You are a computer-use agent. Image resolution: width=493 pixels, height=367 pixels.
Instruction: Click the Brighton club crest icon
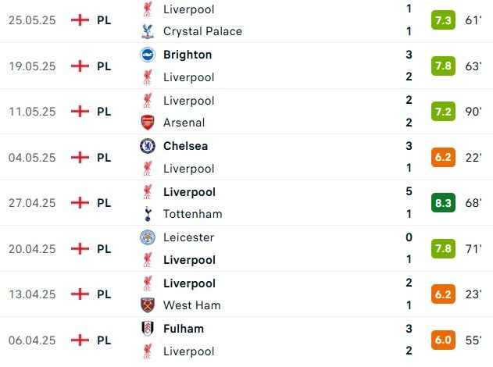pos(148,55)
